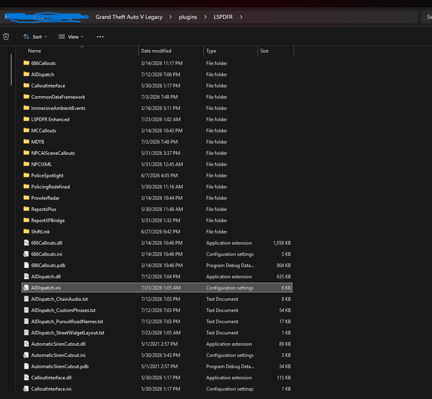432x399 pixels.
Task: Select the MDTB folder icon
Action: (x=26, y=142)
